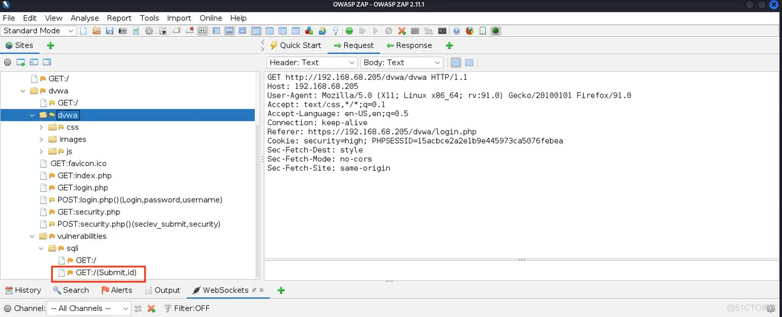This screenshot has height=317, width=782.
Task: Toggle the full layout toolbar button
Action: pyautogui.click(x=242, y=31)
